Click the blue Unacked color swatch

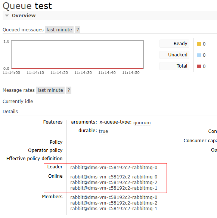pos(199,55)
